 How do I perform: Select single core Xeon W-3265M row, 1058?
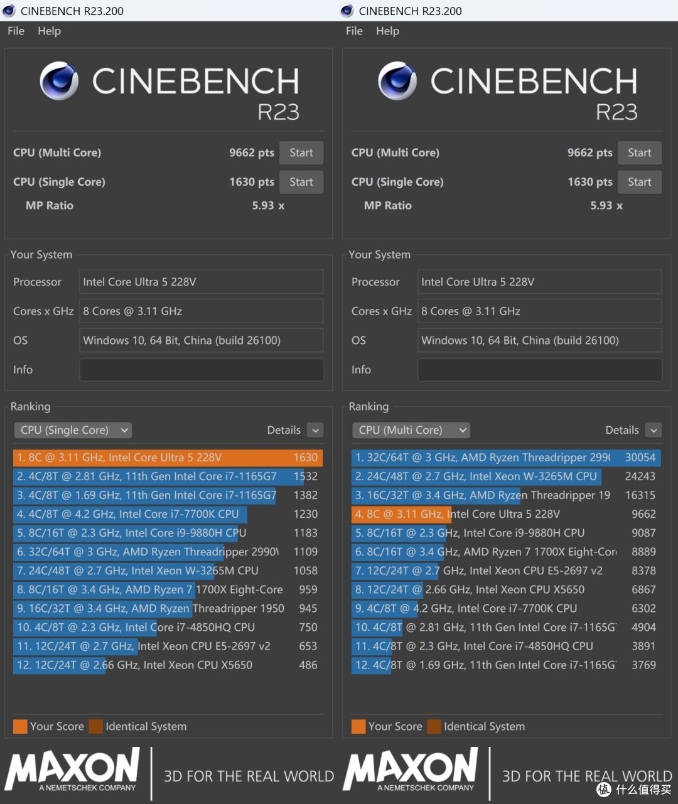click(168, 571)
